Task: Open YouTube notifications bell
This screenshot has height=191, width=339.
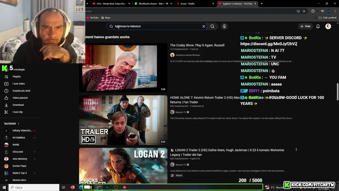Action: [x=318, y=26]
